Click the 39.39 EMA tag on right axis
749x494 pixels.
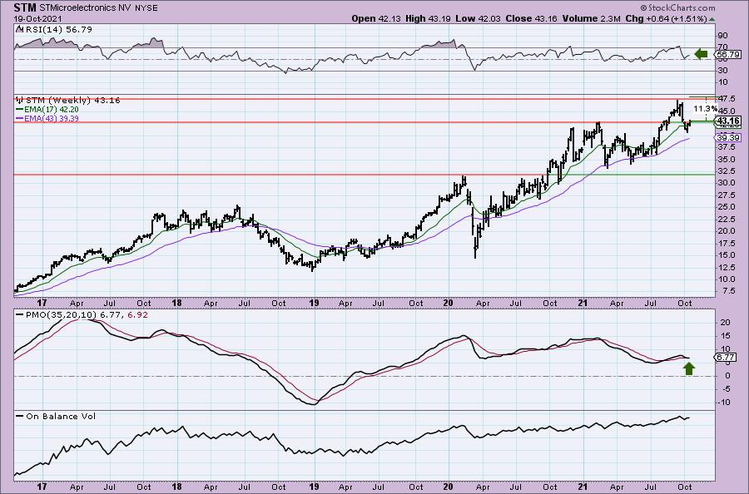(728, 137)
